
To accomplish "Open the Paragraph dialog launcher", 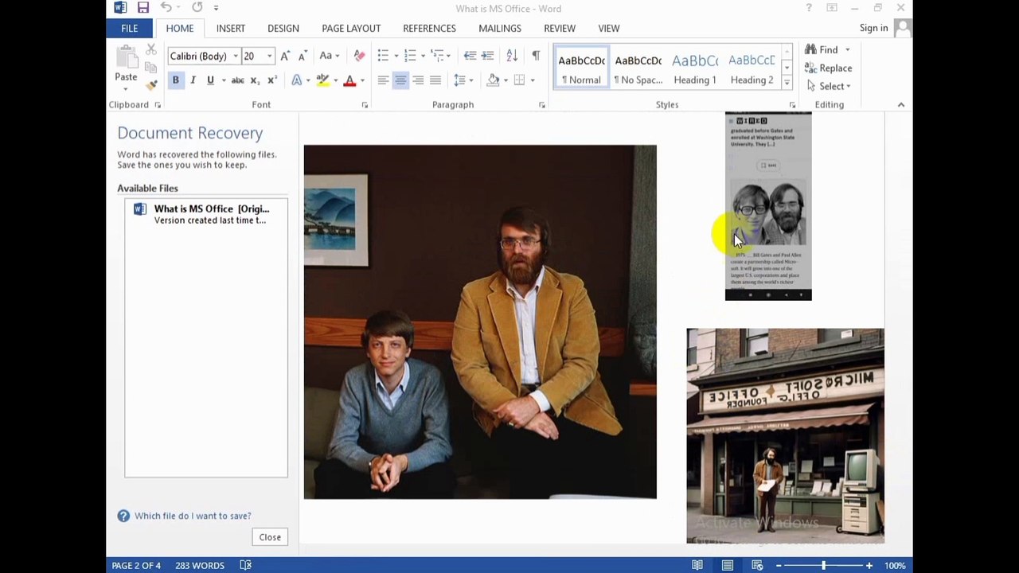I will 541,105.
